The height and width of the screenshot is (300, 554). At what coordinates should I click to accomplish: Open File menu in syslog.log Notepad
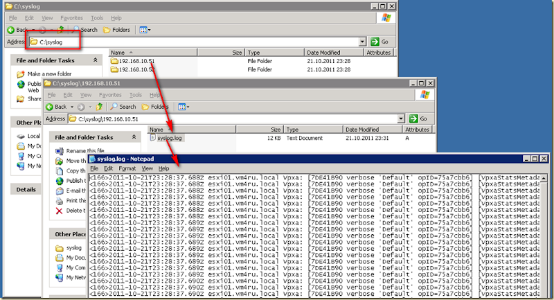coord(94,168)
